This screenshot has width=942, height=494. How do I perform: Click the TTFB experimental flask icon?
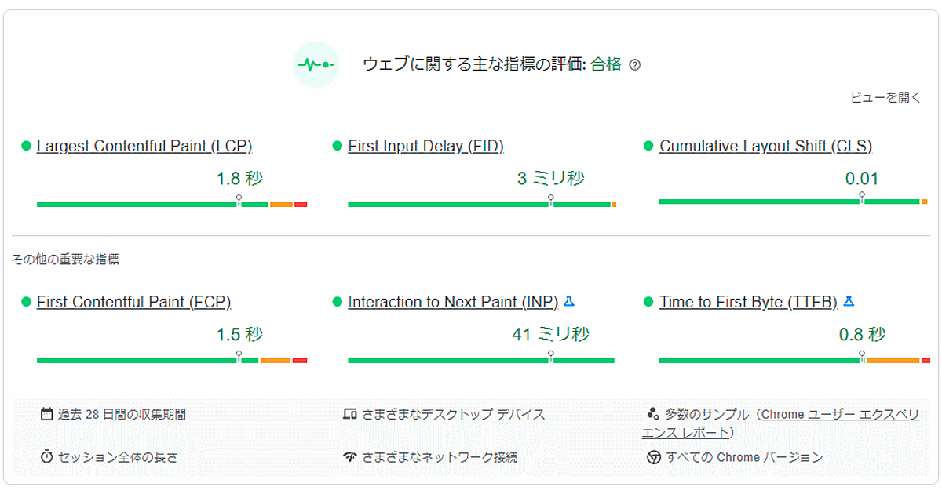[849, 301]
